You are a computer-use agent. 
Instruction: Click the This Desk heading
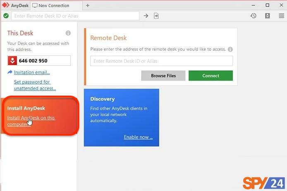click(x=20, y=33)
